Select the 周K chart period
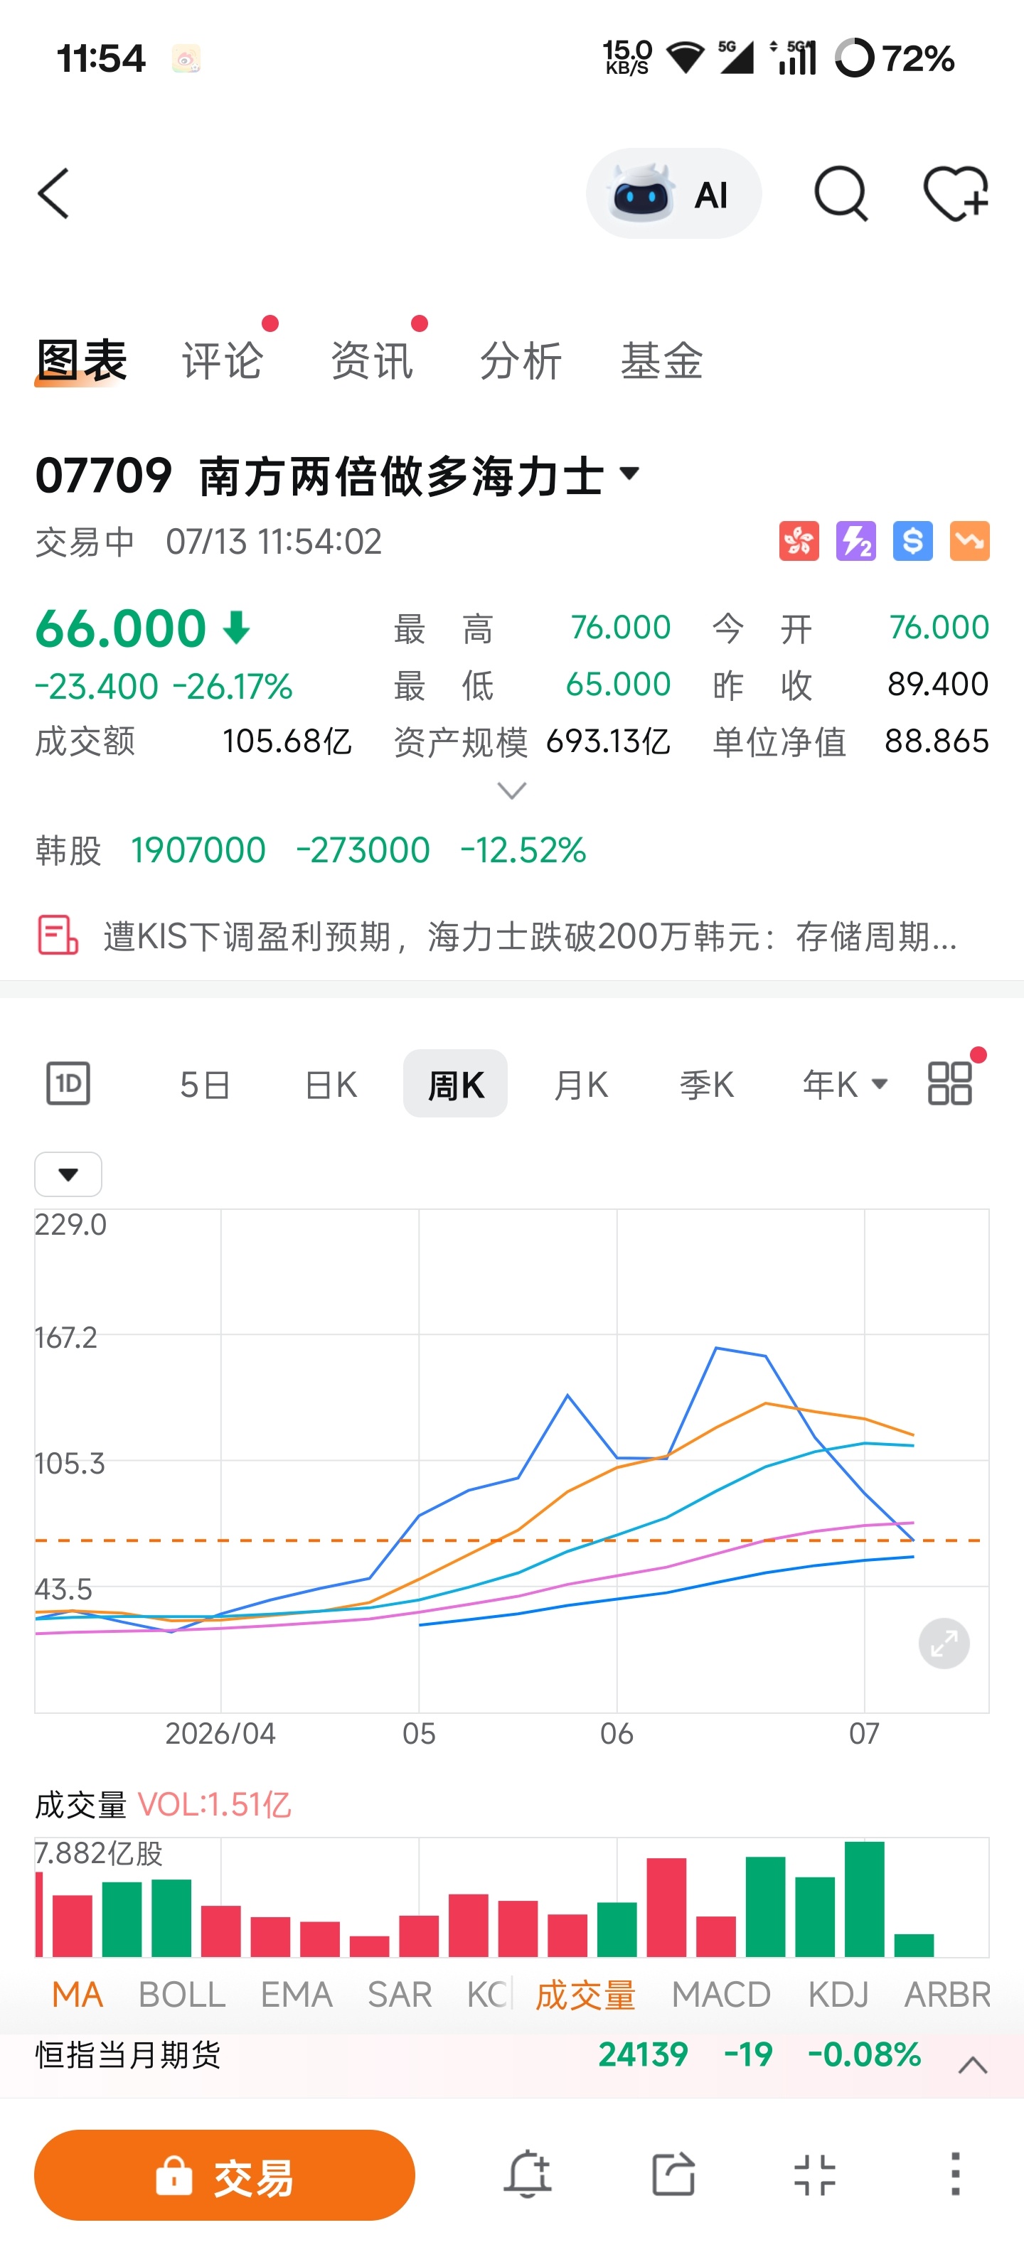This screenshot has width=1024, height=2252. pos(456,1084)
